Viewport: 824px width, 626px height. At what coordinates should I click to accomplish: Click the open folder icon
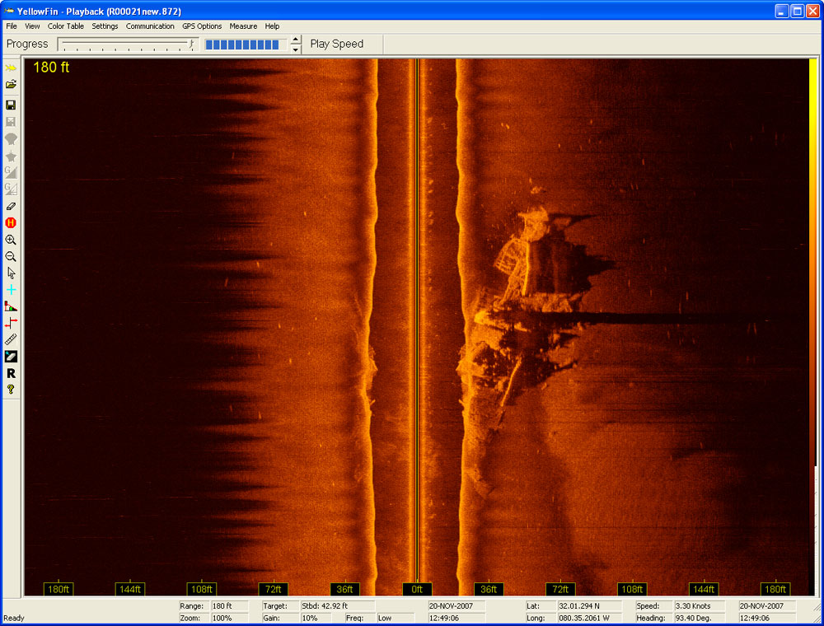tap(11, 84)
